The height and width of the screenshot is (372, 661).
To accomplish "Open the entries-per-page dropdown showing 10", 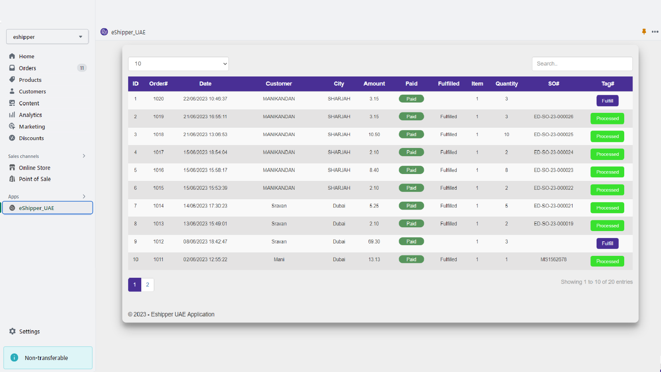I will pyautogui.click(x=178, y=64).
